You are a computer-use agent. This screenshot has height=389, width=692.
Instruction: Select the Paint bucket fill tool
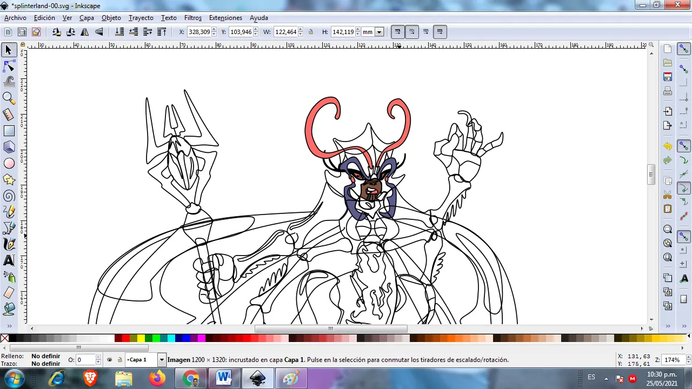(9, 309)
